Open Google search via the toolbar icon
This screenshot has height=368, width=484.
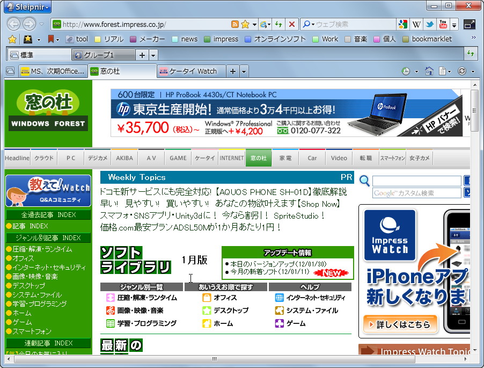click(x=404, y=24)
